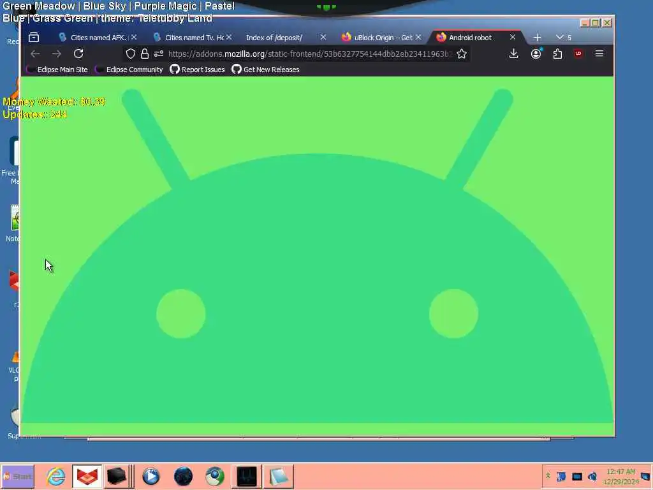Show site security padlock info
This screenshot has width=653, height=490.
coord(145,54)
